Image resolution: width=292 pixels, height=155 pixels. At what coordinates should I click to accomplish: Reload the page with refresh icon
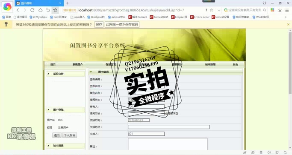point(32,10)
